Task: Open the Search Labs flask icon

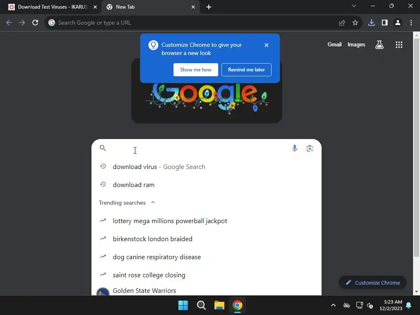Action: (379, 45)
